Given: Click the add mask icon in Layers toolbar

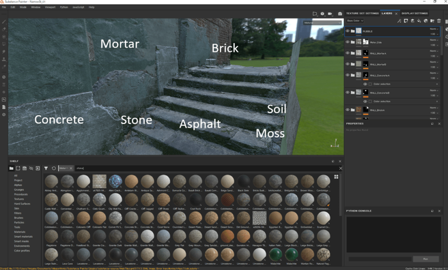Looking at the screenshot, I should tap(406, 21).
